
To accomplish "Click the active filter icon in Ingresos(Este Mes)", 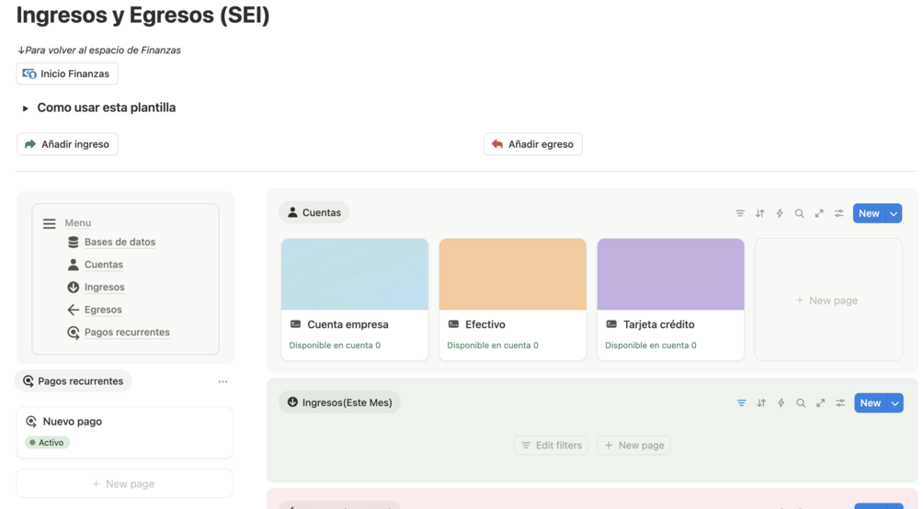I will (741, 403).
